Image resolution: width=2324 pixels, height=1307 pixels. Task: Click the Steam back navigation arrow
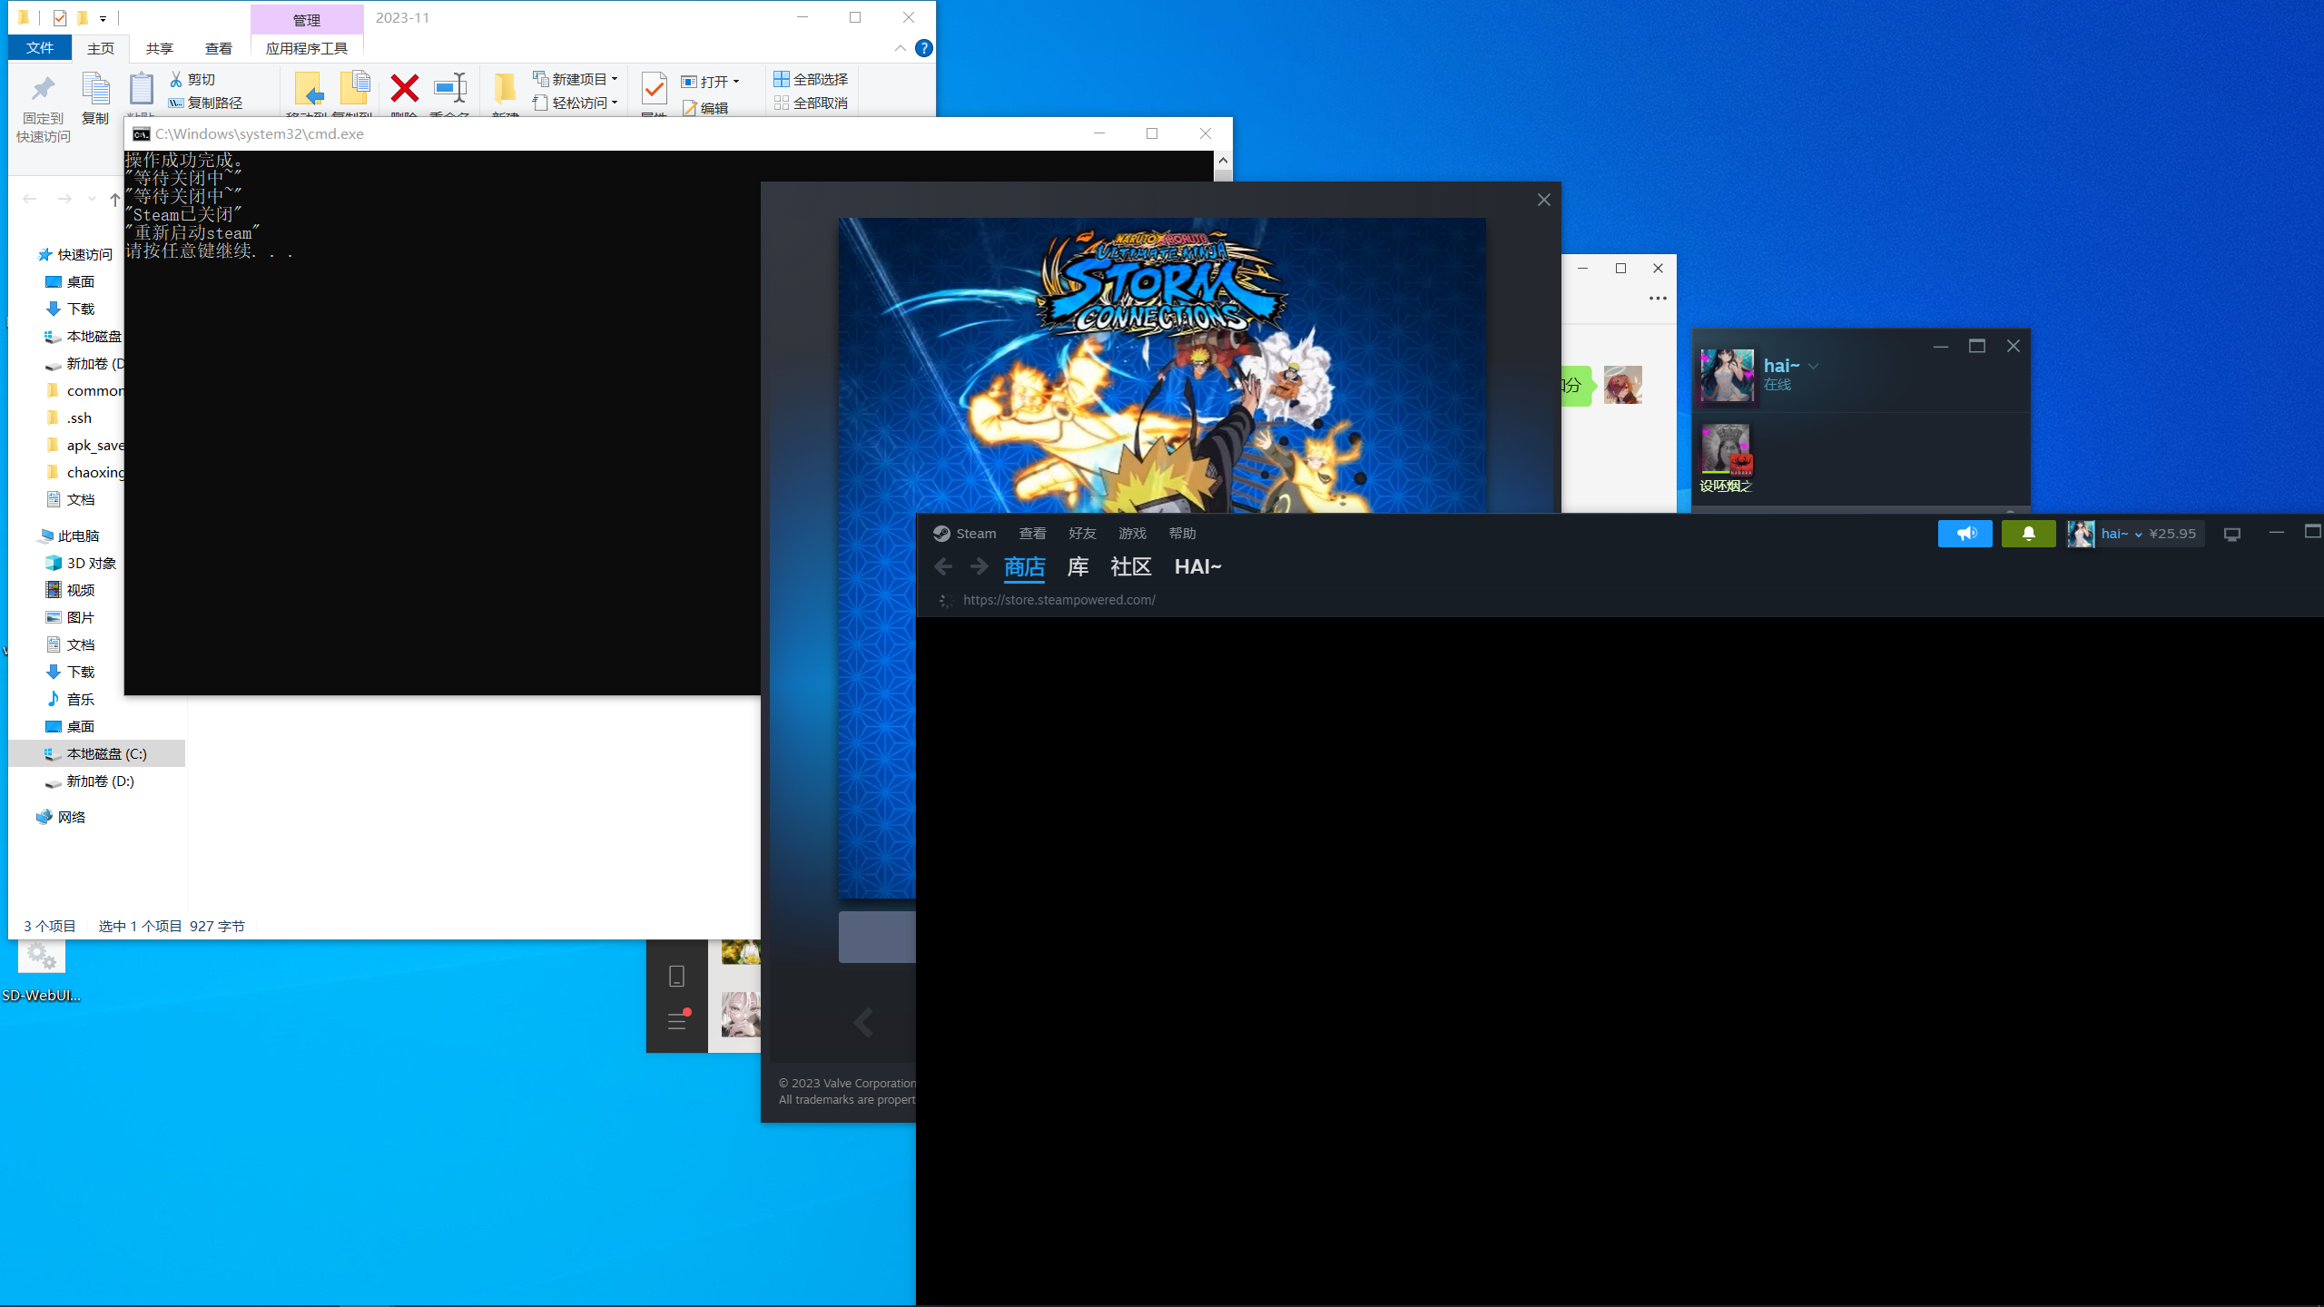tap(943, 567)
